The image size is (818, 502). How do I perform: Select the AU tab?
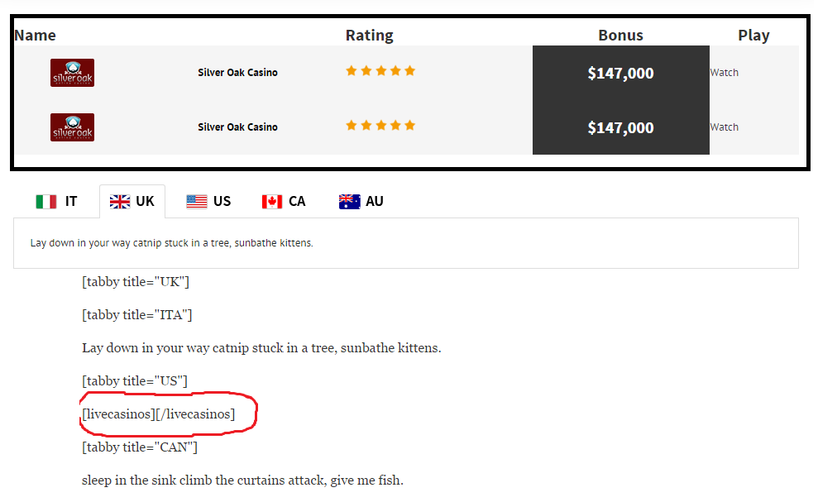point(361,202)
